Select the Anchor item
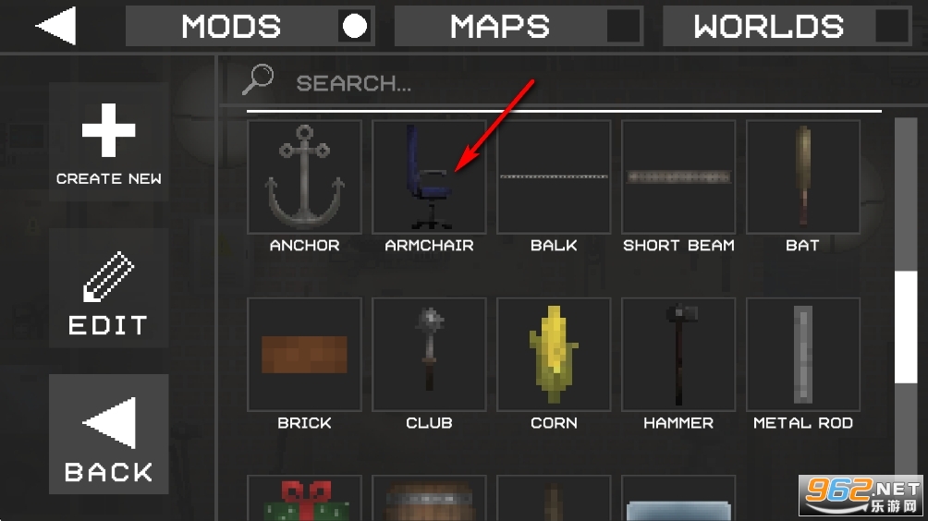Screen dimensions: 928x521 click(304, 176)
